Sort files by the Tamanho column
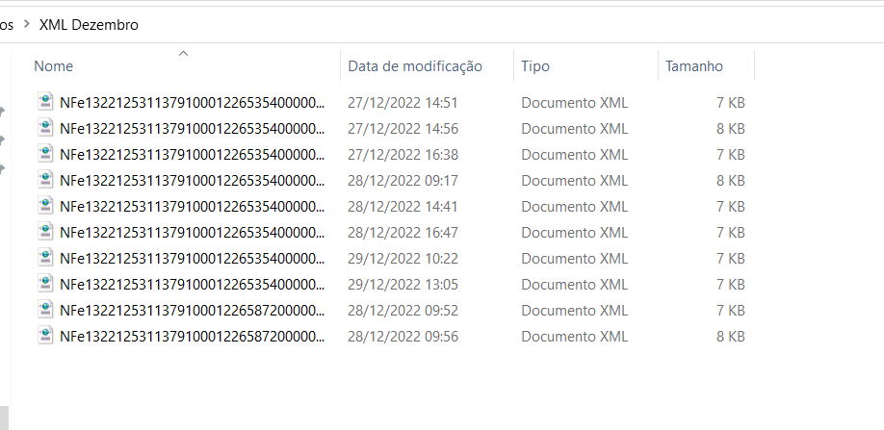The height and width of the screenshot is (430, 884). [x=693, y=66]
